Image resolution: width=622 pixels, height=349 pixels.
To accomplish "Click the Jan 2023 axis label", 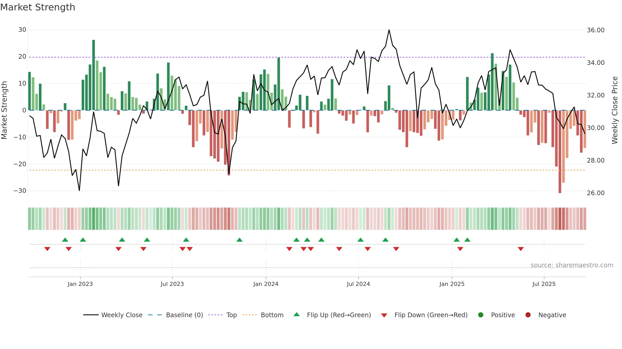I will (80, 284).
